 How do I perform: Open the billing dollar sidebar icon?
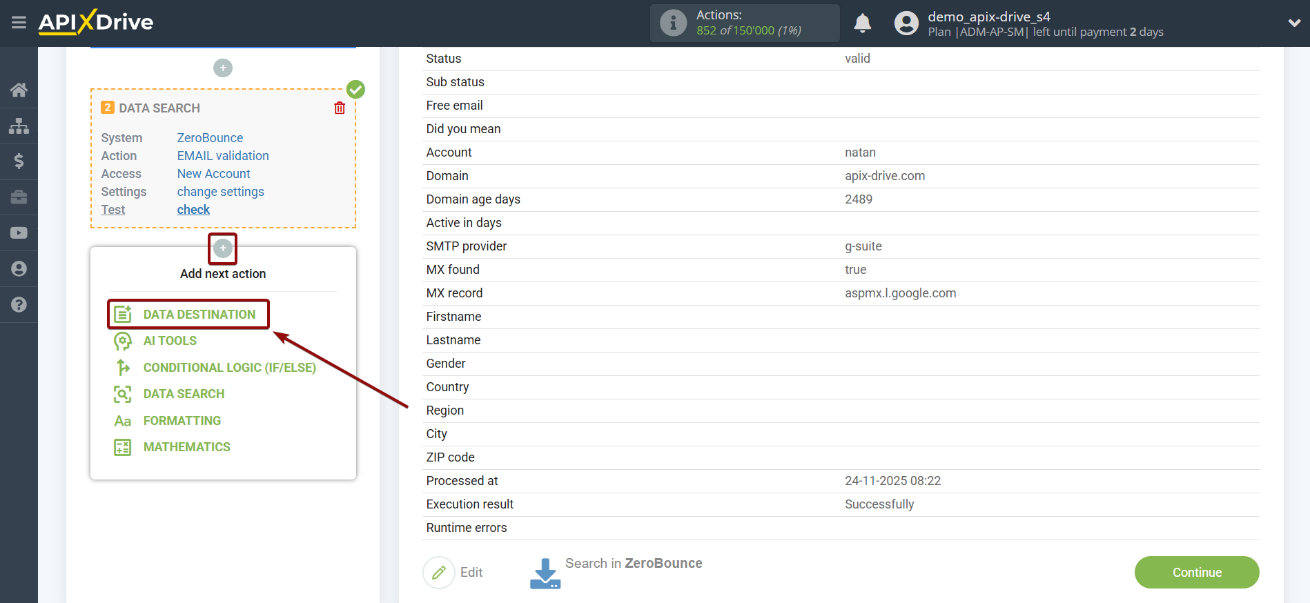point(19,161)
